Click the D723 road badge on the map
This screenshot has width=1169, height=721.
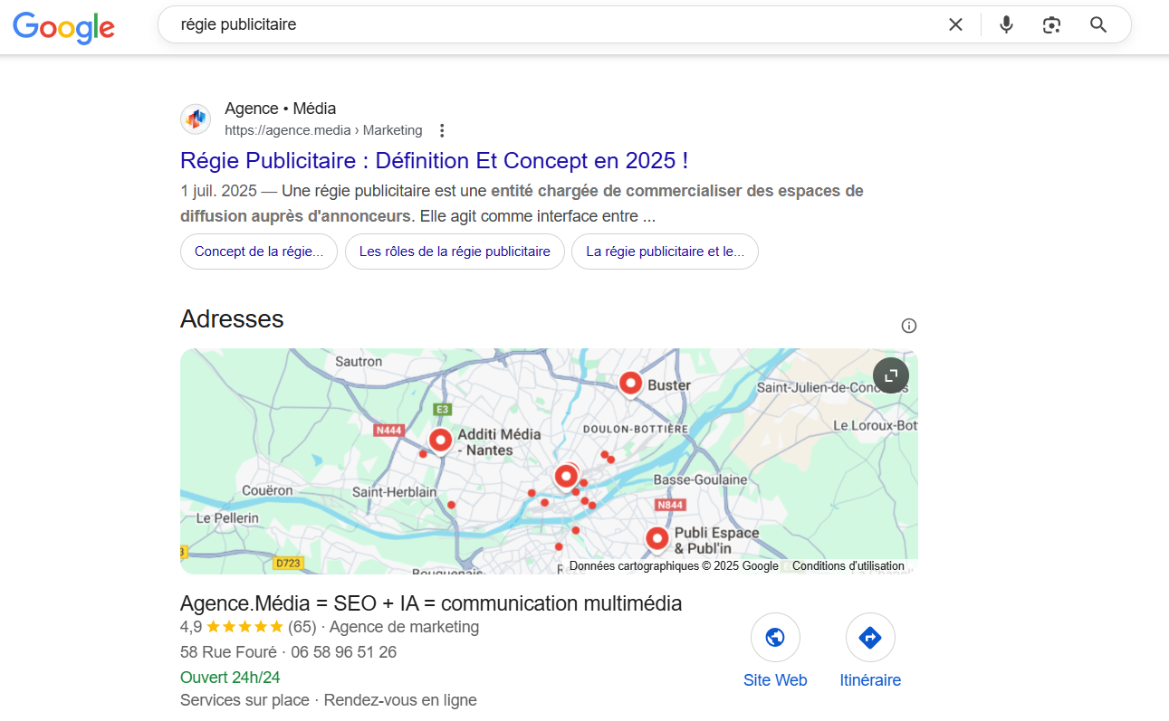click(x=288, y=563)
